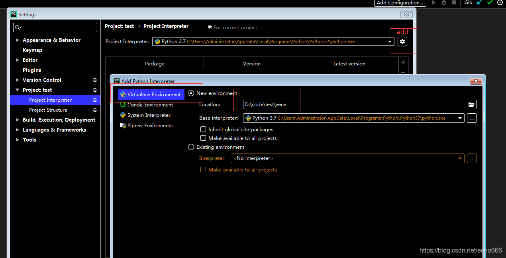Click the Package column header
The image size is (506, 258).
coord(155,64)
